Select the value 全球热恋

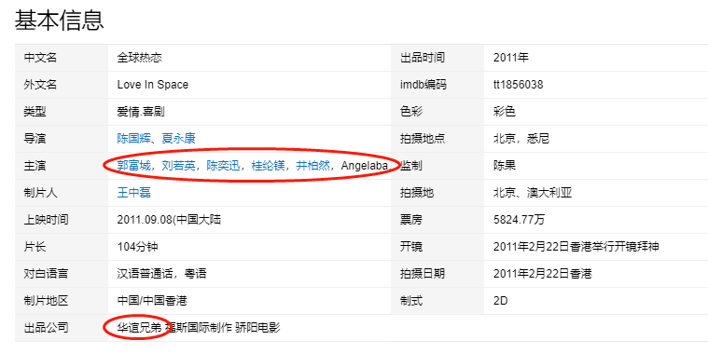[139, 58]
